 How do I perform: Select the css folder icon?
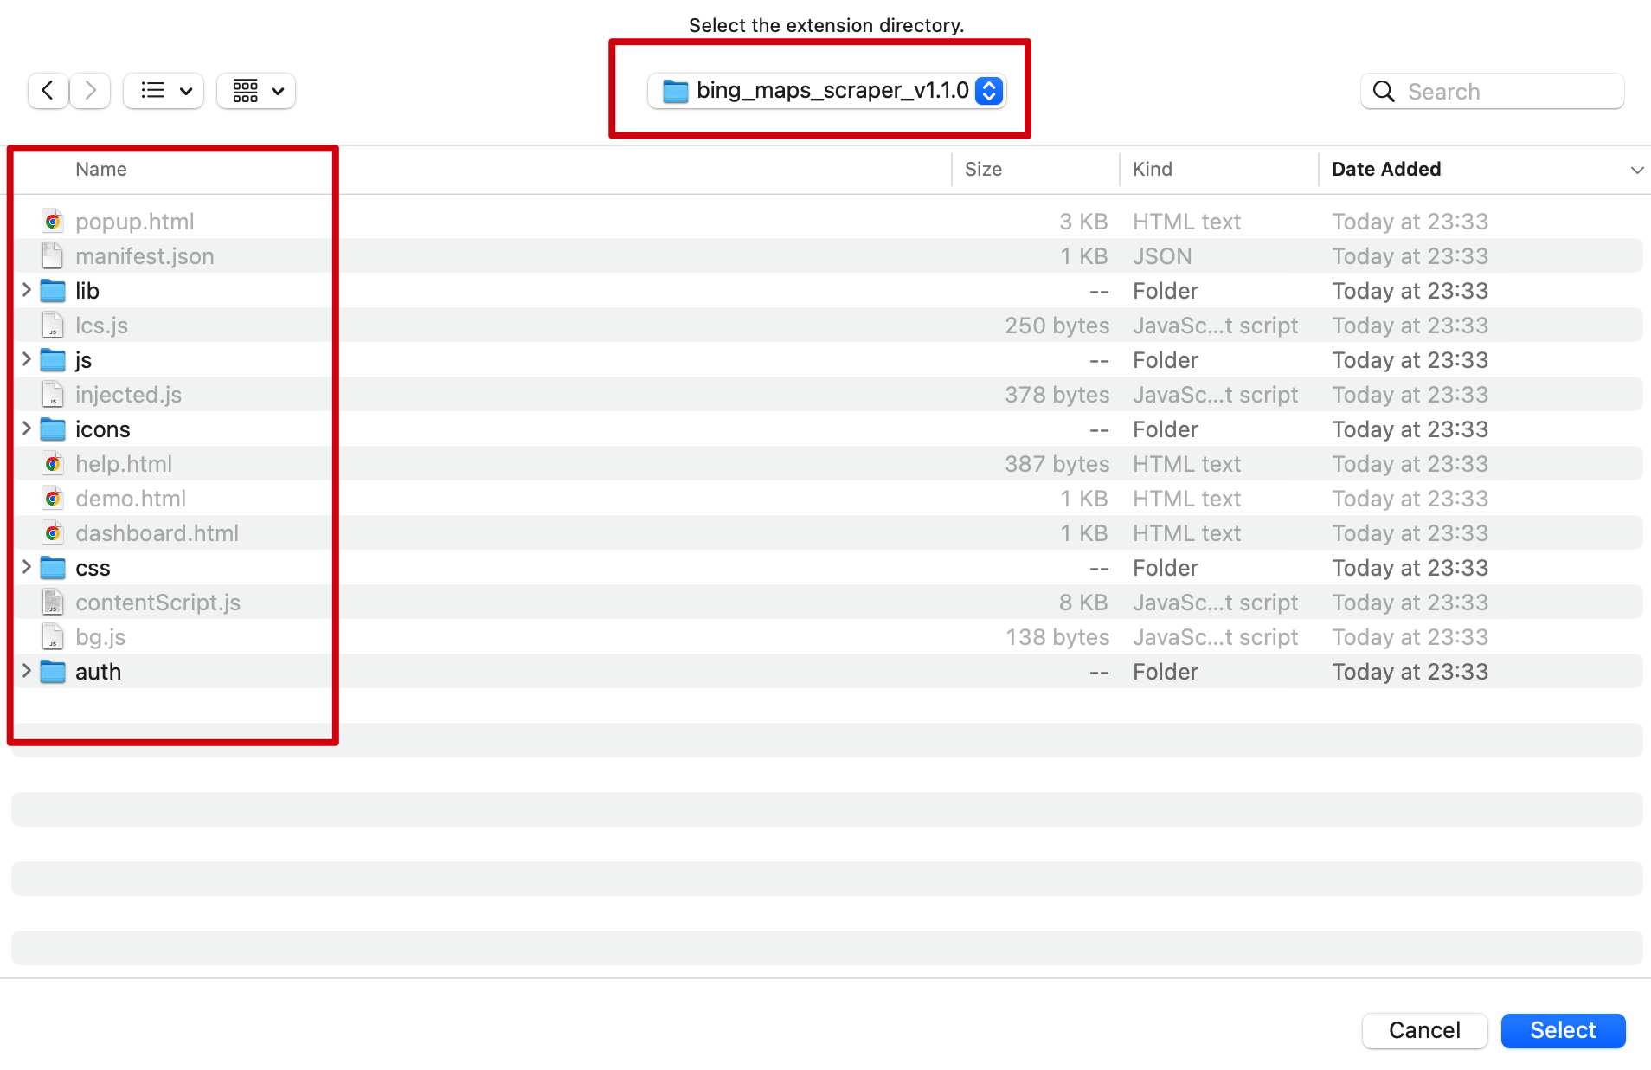tap(53, 568)
